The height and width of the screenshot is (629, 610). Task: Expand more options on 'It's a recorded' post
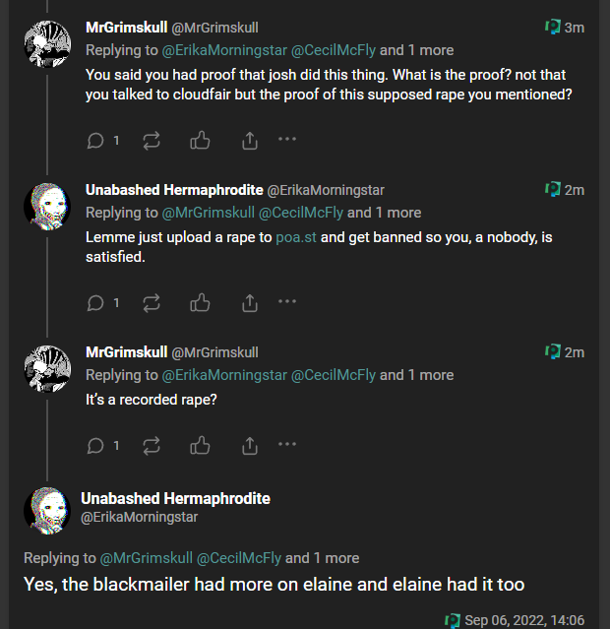(x=287, y=444)
